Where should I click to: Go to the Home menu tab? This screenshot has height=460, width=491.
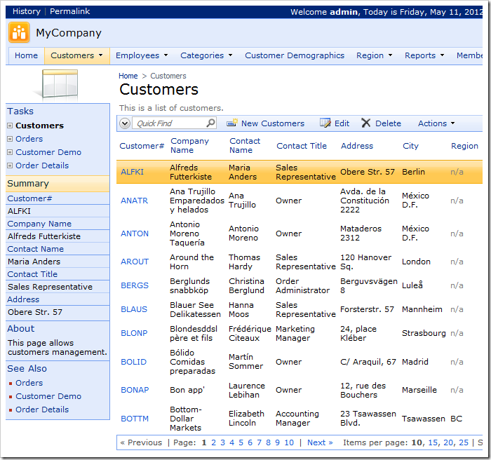point(26,55)
